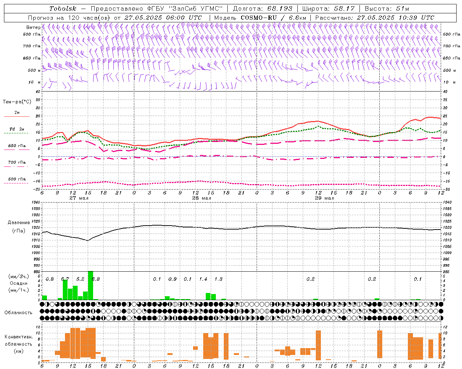Viewport: 462px width, 369px height.
Task: Click the '0.9' precipitation amount
Action: pos(173,279)
